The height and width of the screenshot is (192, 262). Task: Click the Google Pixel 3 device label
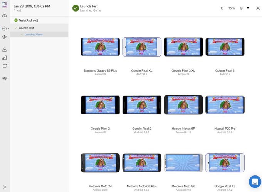coord(225,70)
